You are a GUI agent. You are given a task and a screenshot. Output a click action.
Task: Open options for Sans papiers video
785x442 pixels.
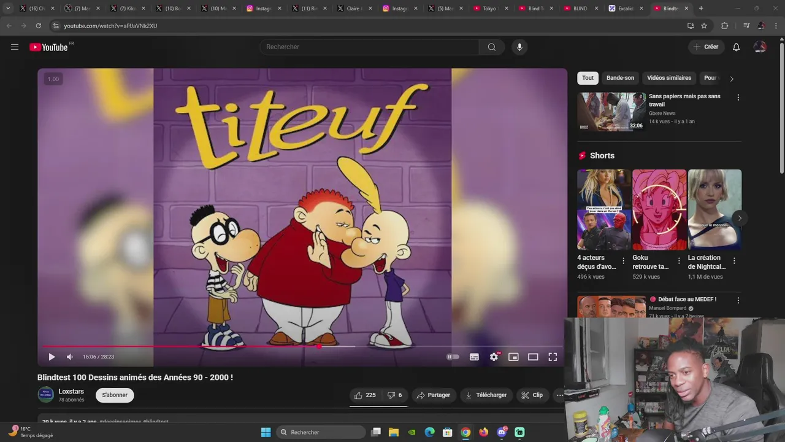738,98
